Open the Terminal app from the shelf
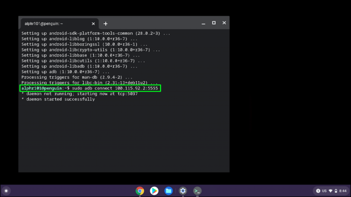Viewport: 351px width, 197px height. tap(197, 191)
